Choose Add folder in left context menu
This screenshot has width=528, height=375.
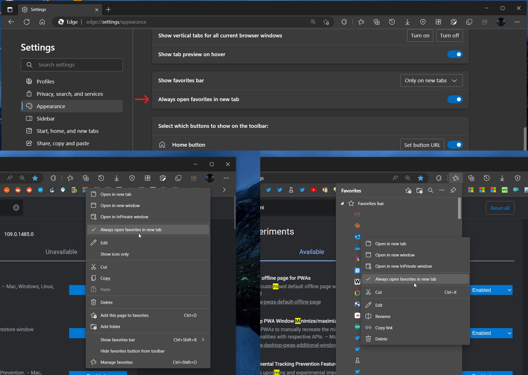pos(148,327)
